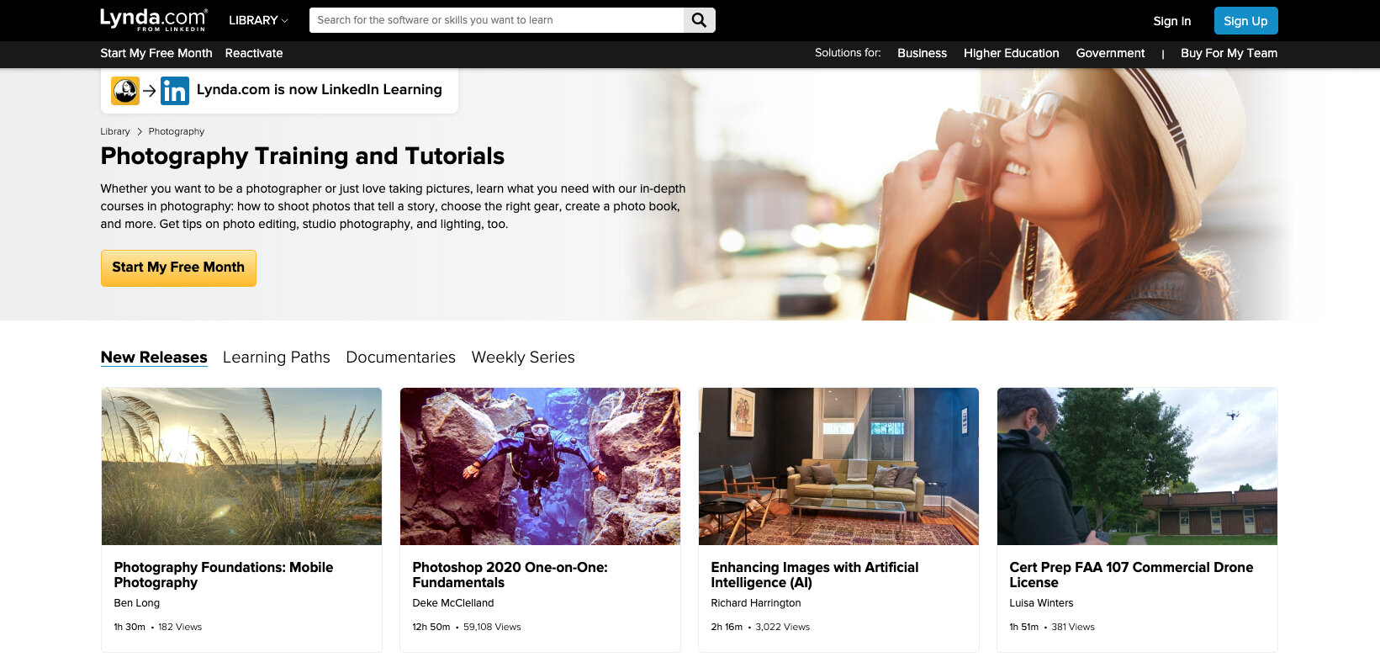Click the Sign In link
1380x657 pixels.
[x=1171, y=21]
